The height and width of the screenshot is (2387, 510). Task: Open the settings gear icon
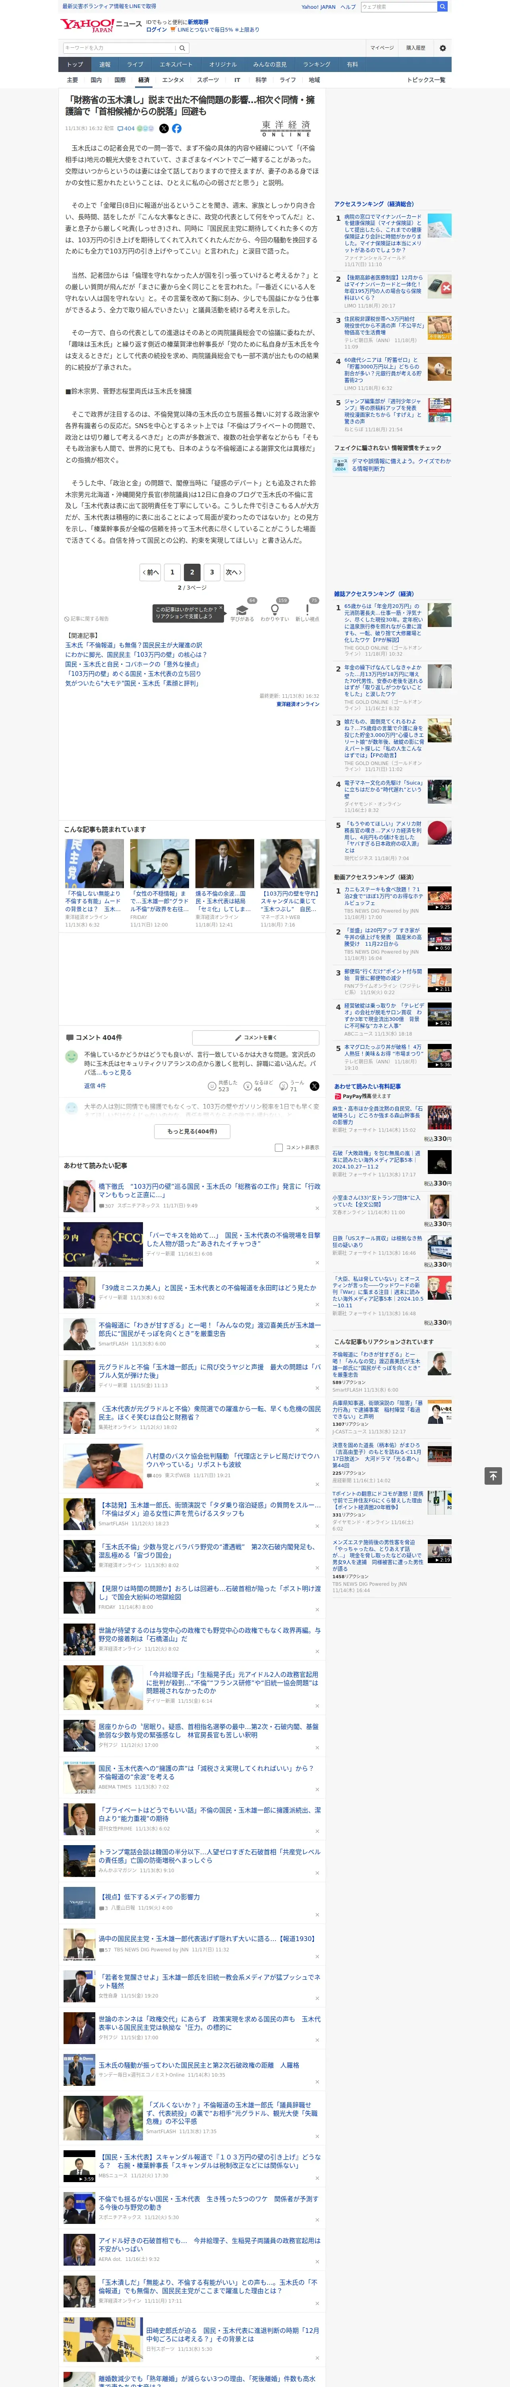click(442, 48)
